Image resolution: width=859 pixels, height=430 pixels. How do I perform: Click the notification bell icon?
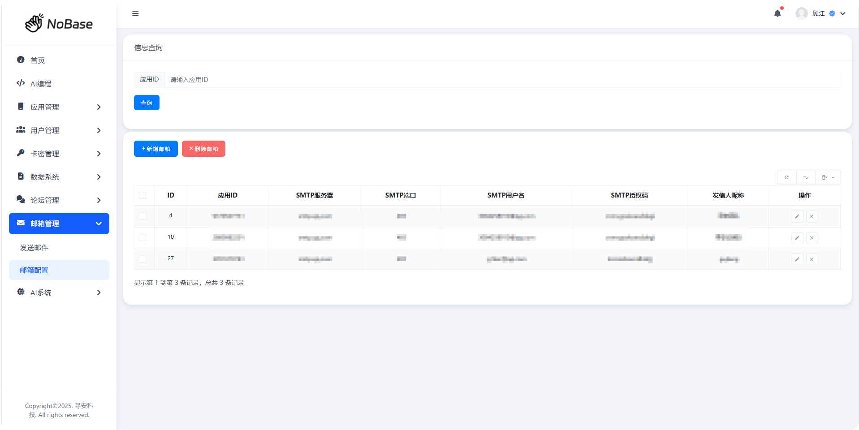pos(777,13)
